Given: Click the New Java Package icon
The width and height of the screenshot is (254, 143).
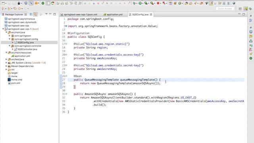Looking at the screenshot, I should coord(175,3).
